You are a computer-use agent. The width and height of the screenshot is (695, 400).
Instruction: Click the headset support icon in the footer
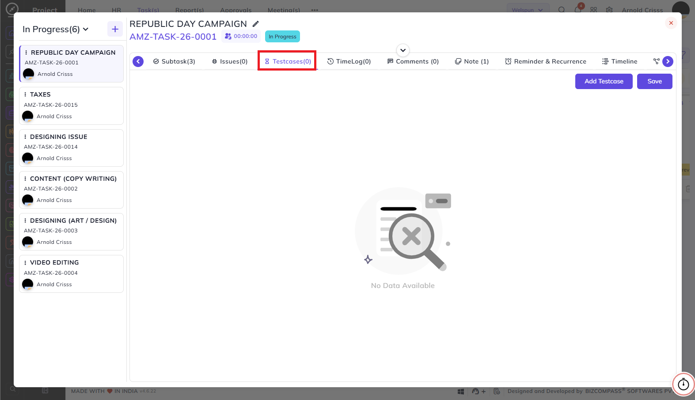pyautogui.click(x=475, y=391)
